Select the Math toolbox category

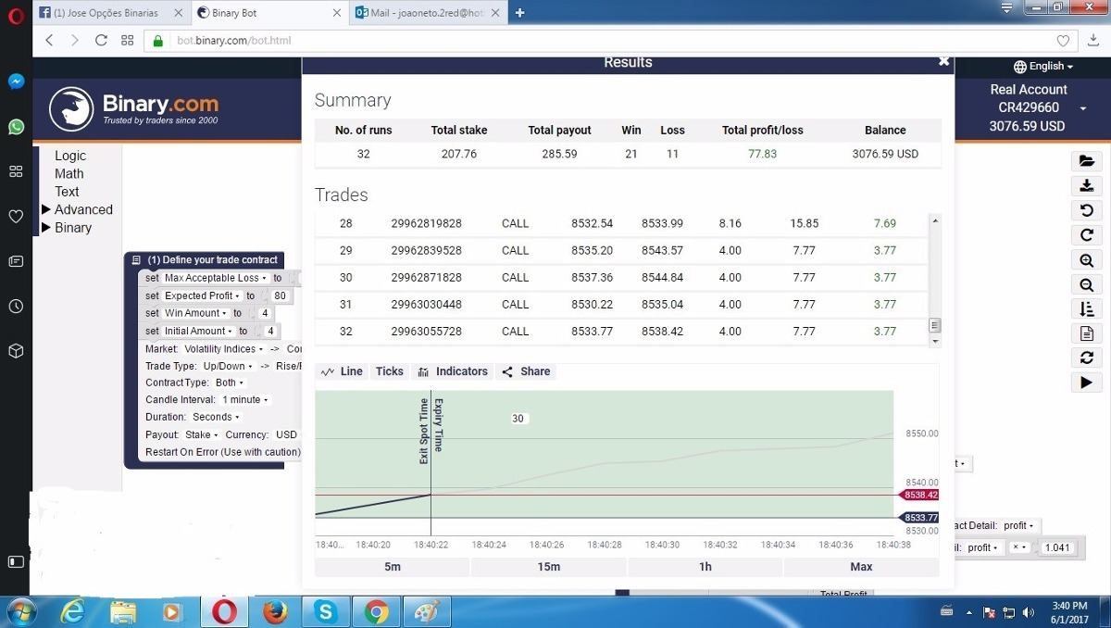[x=69, y=174]
